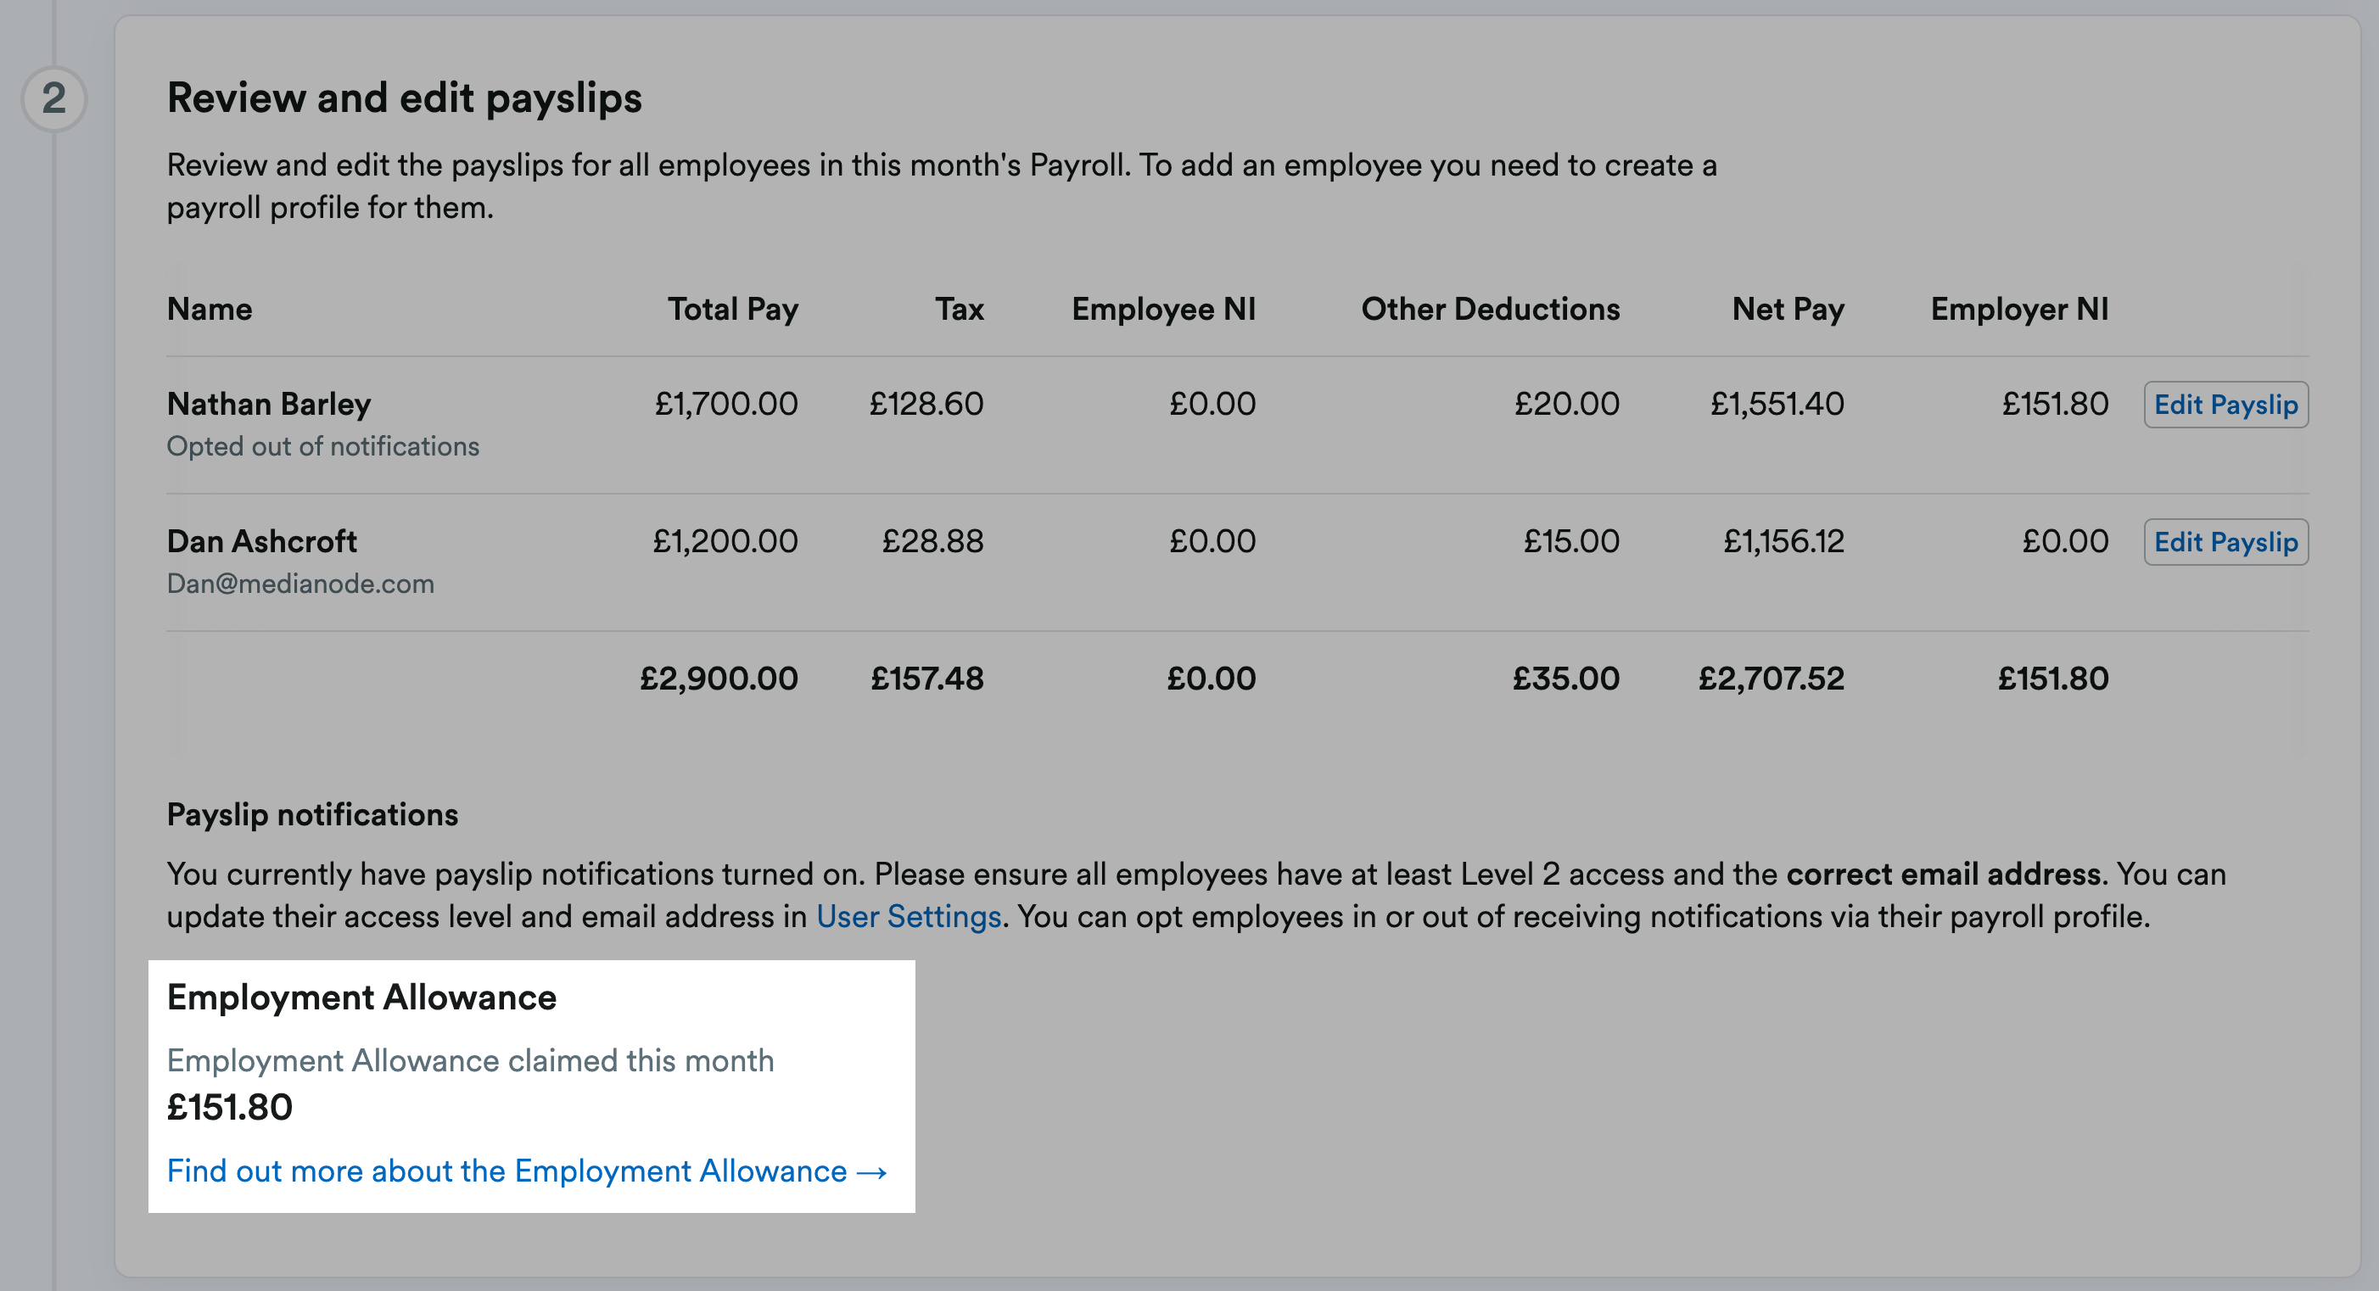The width and height of the screenshot is (2379, 1291).
Task: Select Nathan Barley's £20.00 other deductions
Action: (x=1567, y=405)
